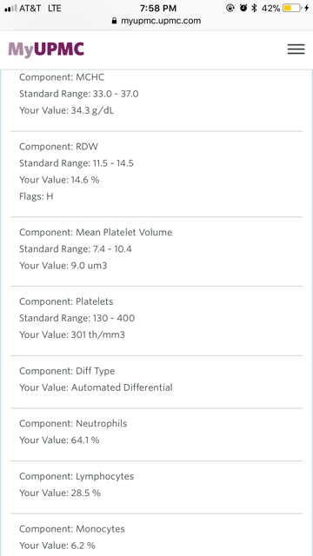Tap the battery icon in the status bar
The width and height of the screenshot is (313, 556).
292,8
